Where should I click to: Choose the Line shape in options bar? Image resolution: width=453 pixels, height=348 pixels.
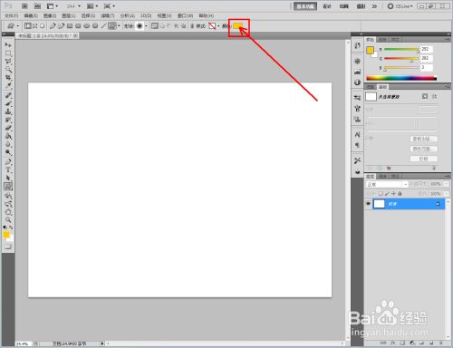click(x=103, y=26)
